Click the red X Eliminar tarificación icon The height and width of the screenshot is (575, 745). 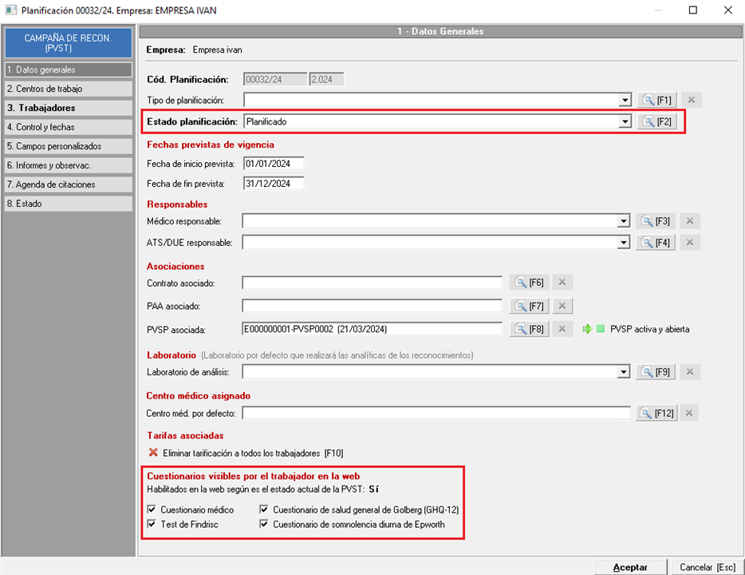[153, 453]
